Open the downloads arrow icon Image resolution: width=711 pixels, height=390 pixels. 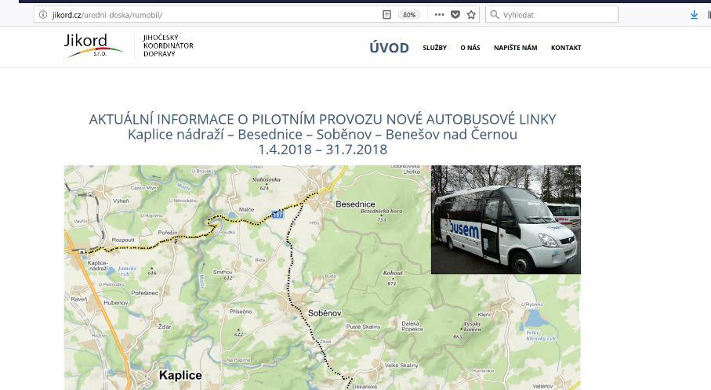coord(694,15)
